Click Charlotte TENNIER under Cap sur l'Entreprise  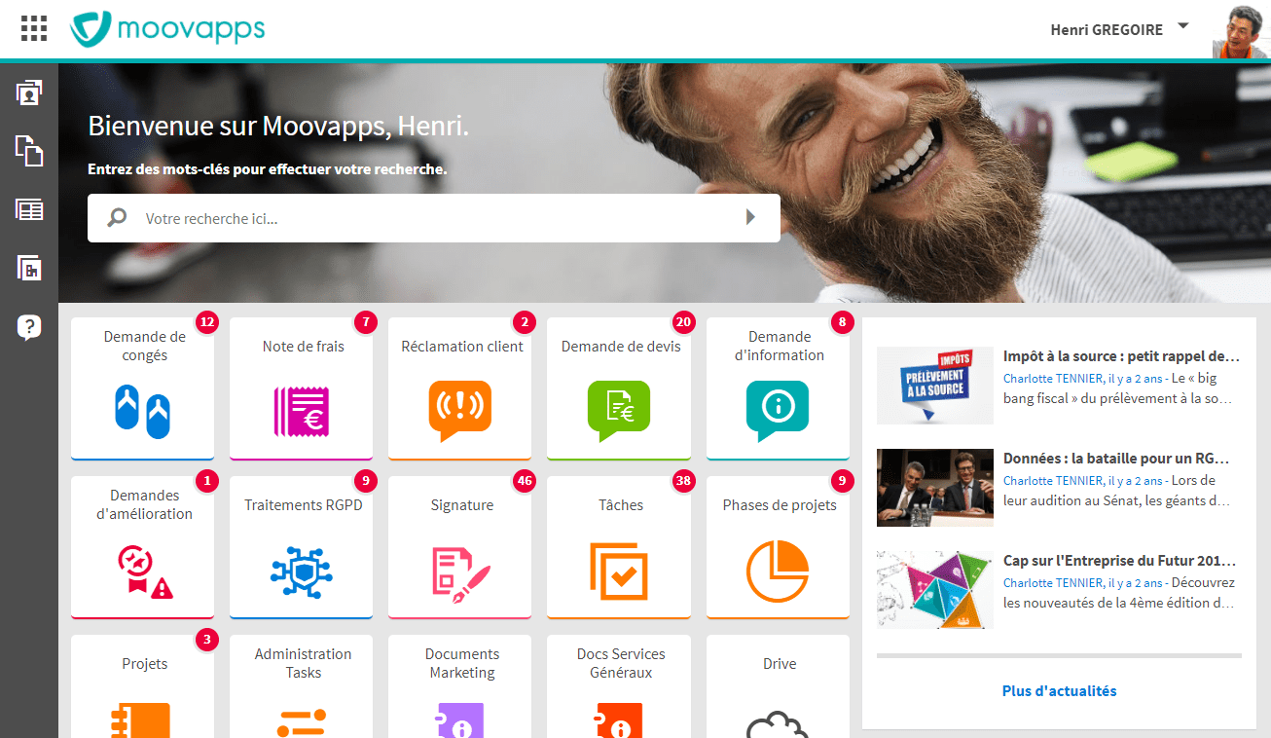pyautogui.click(x=1053, y=582)
